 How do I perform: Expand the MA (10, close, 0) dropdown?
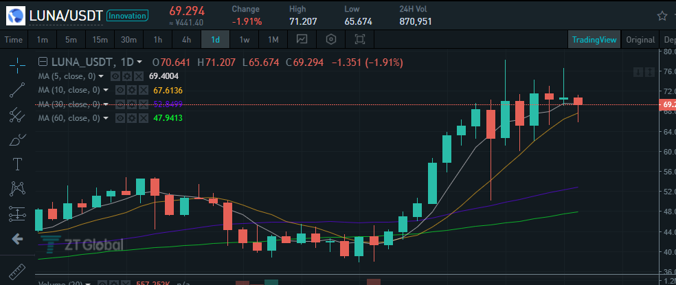[x=106, y=90]
